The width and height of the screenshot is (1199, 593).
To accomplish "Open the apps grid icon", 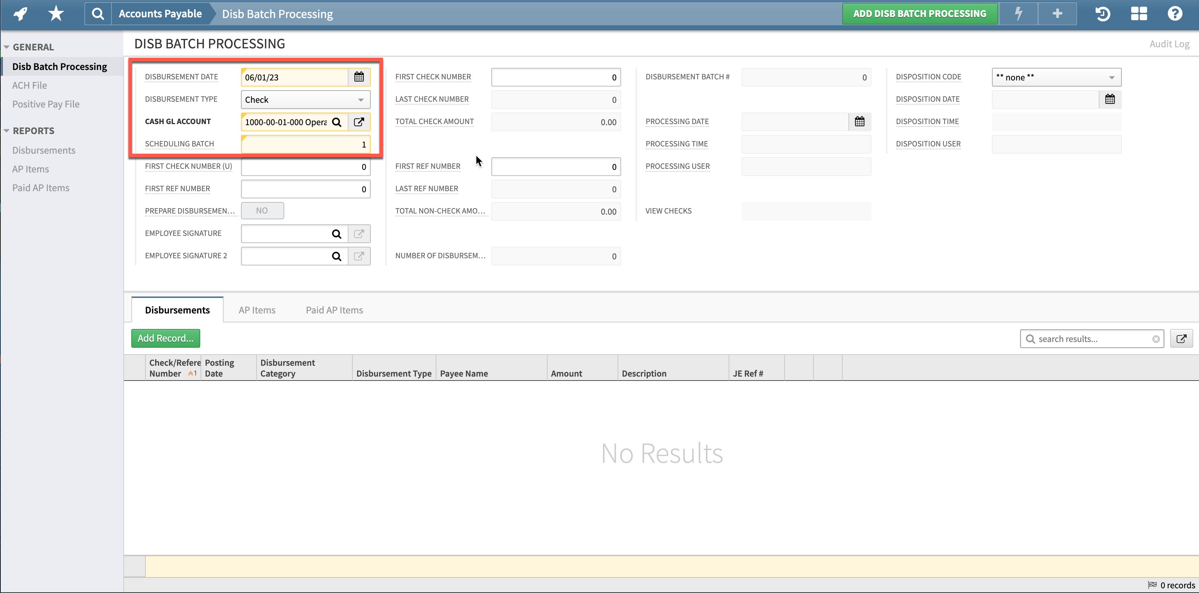I will (x=1139, y=13).
